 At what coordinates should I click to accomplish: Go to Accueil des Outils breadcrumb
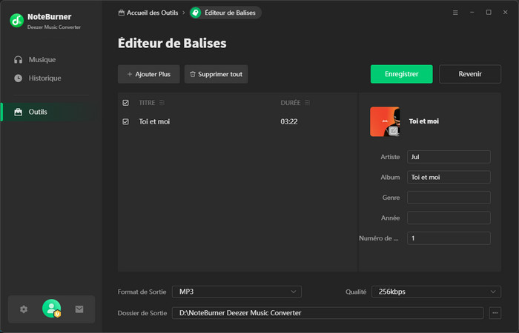(148, 13)
